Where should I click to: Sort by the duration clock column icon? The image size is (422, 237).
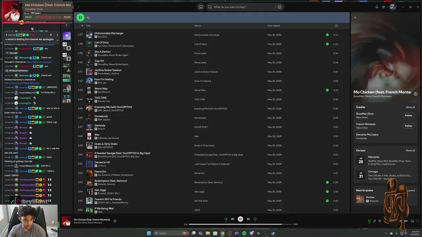(336, 26)
